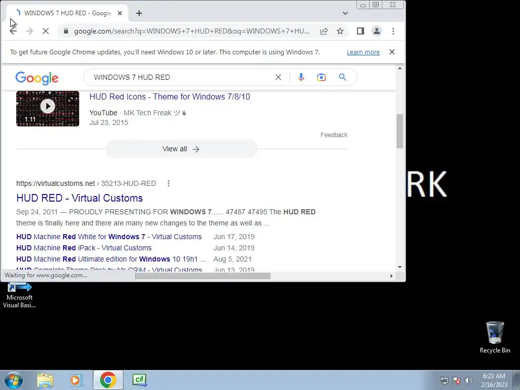Click the browser back arrow

[x=13, y=31]
